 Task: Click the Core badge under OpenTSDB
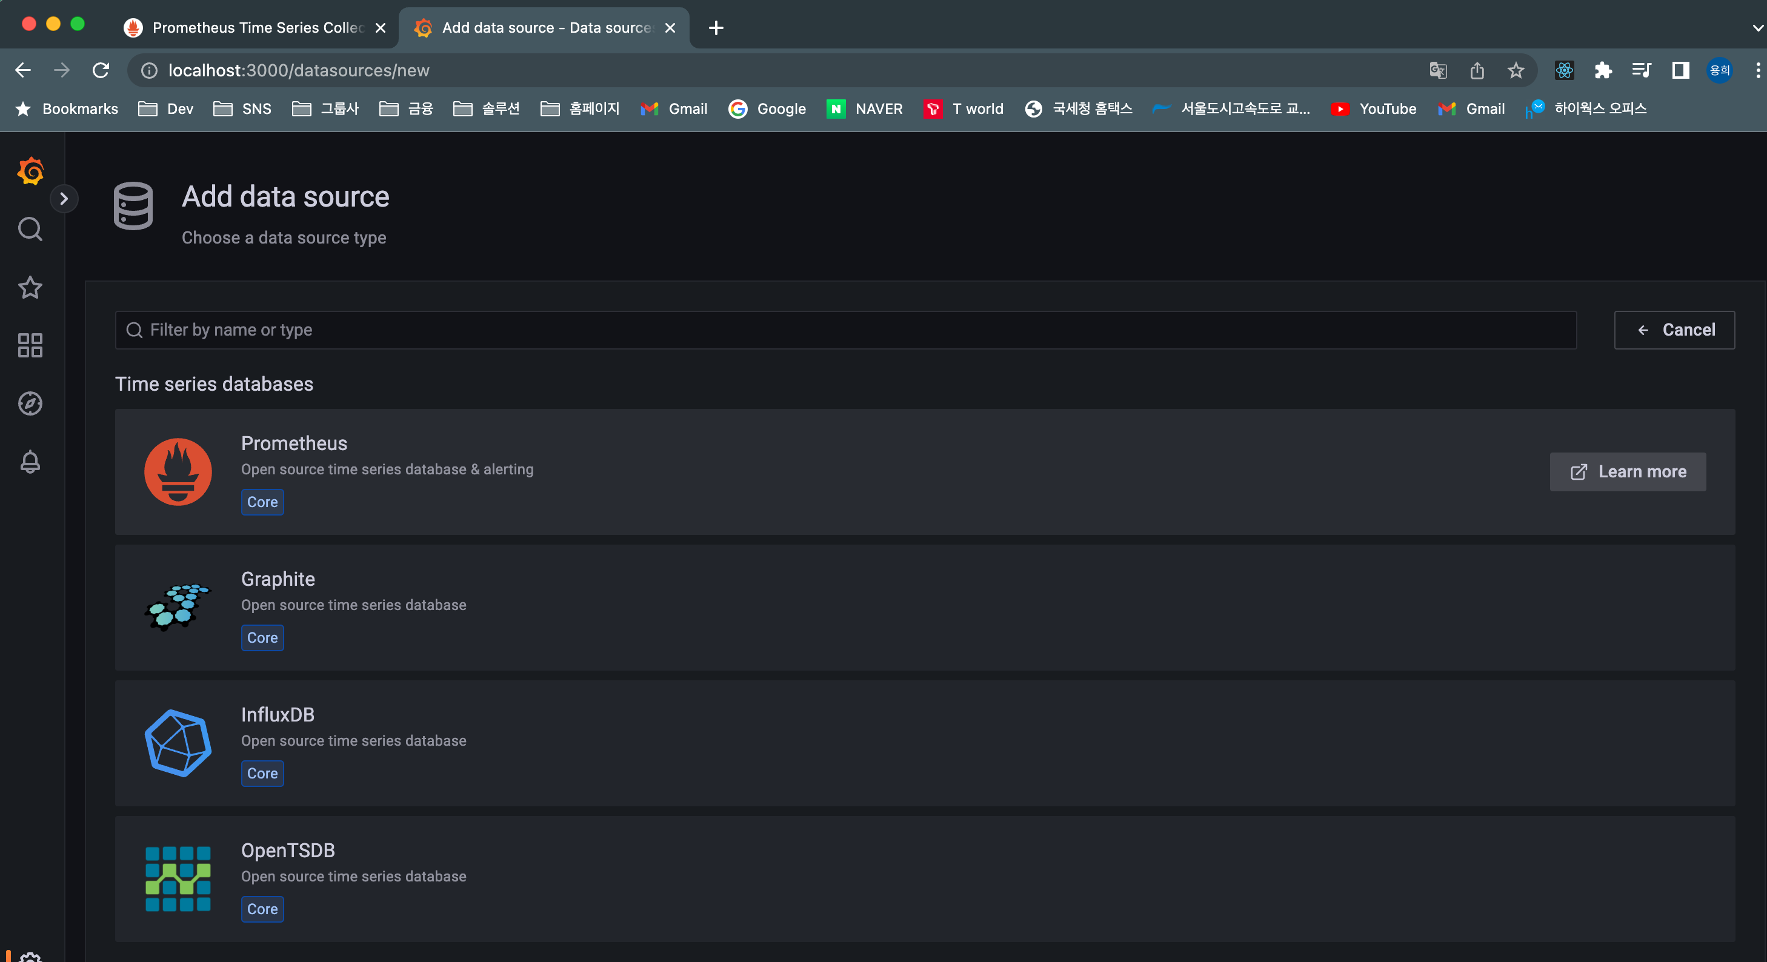pos(263,910)
